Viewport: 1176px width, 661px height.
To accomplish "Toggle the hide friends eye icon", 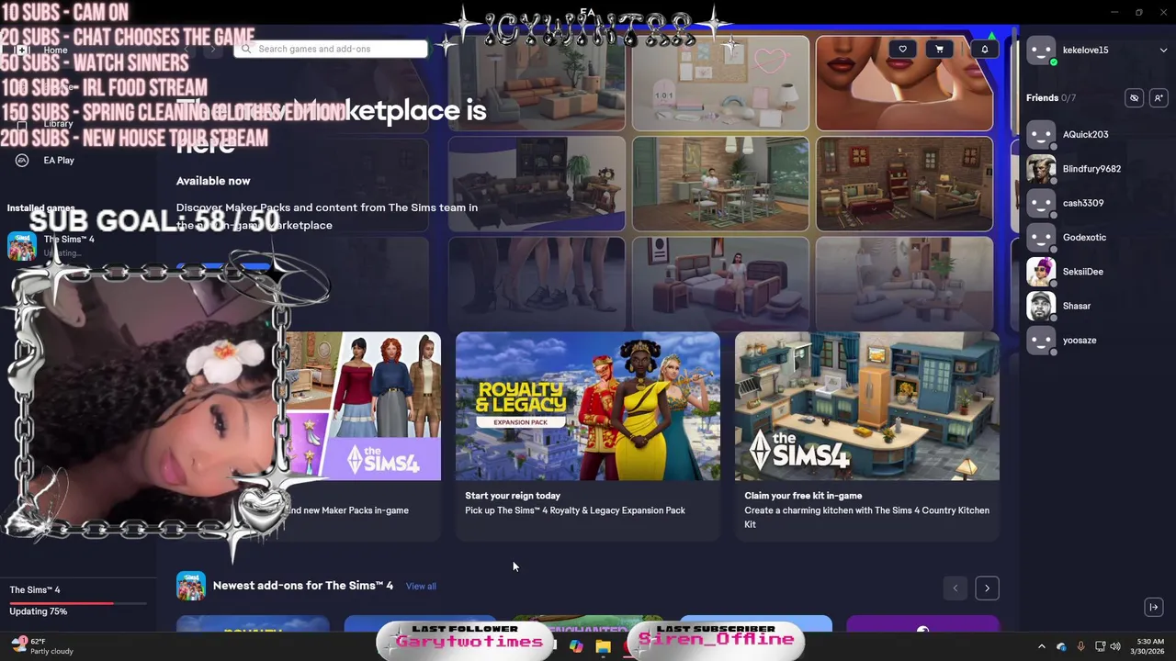I will tap(1134, 98).
